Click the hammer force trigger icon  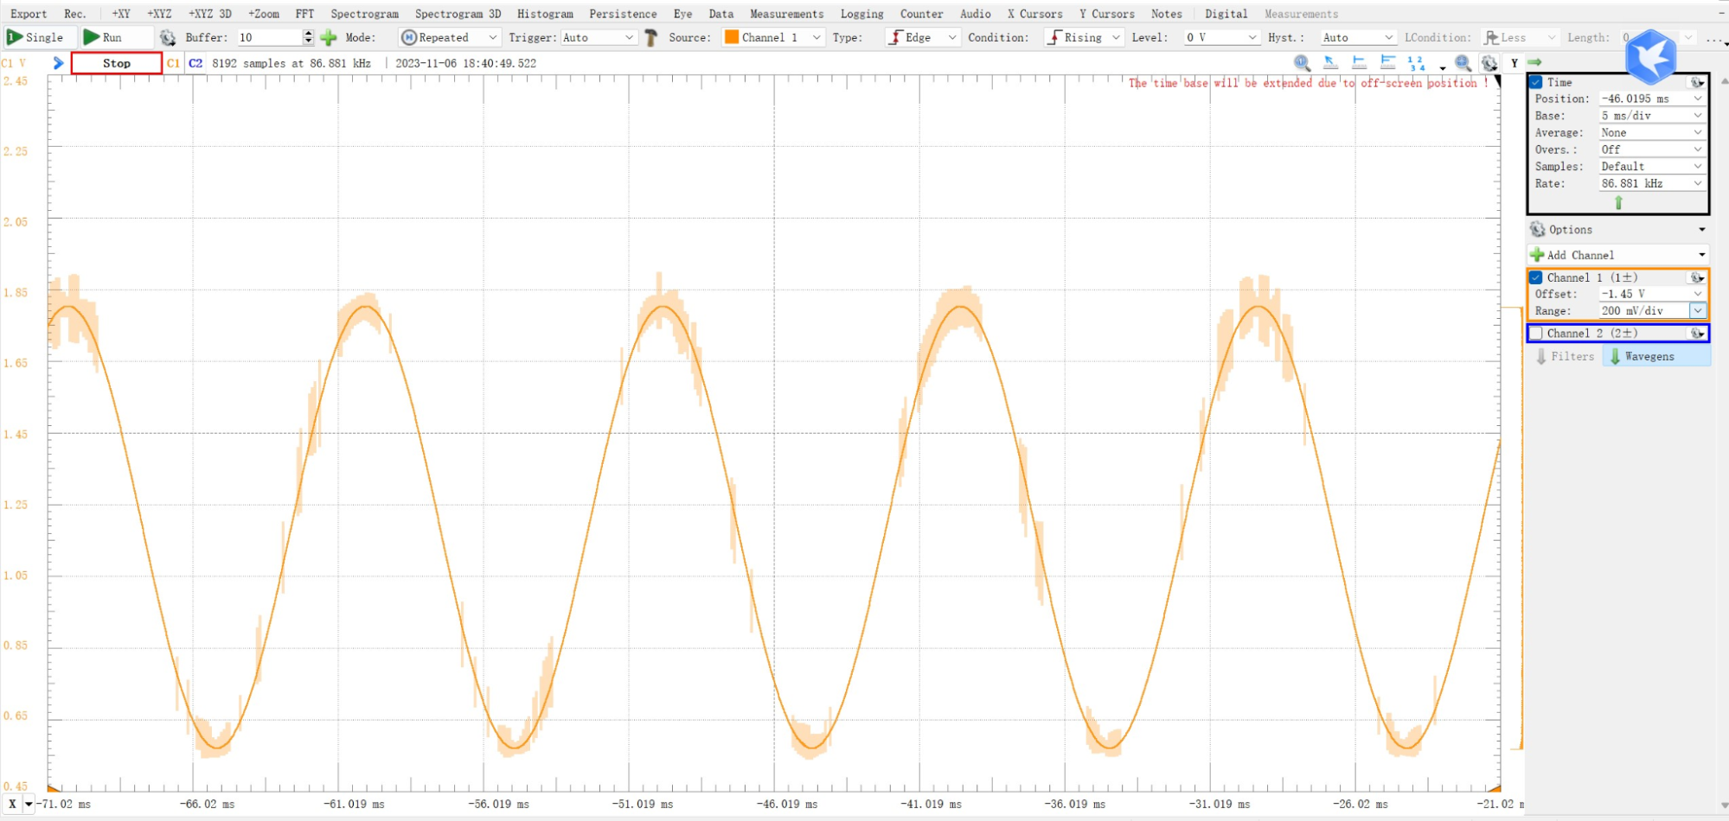tap(651, 37)
